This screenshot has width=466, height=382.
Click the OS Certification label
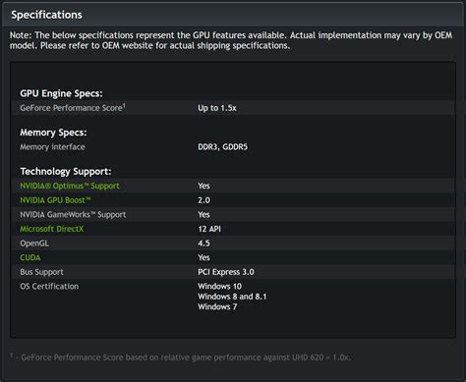pos(49,287)
